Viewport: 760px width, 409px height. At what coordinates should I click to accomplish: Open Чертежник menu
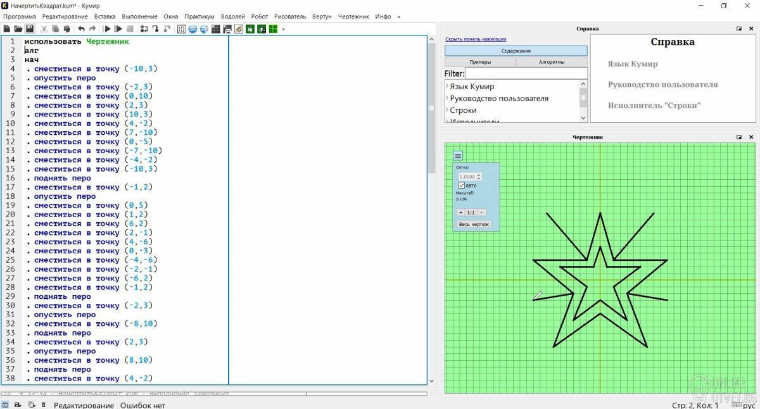tap(353, 16)
